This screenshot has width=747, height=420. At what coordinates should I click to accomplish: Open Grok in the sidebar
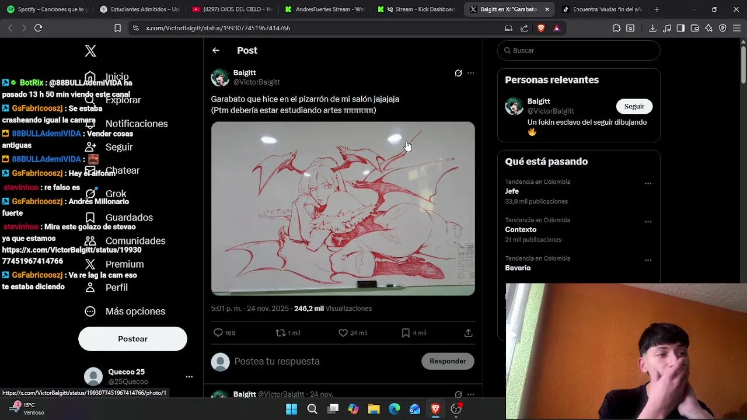(105, 194)
